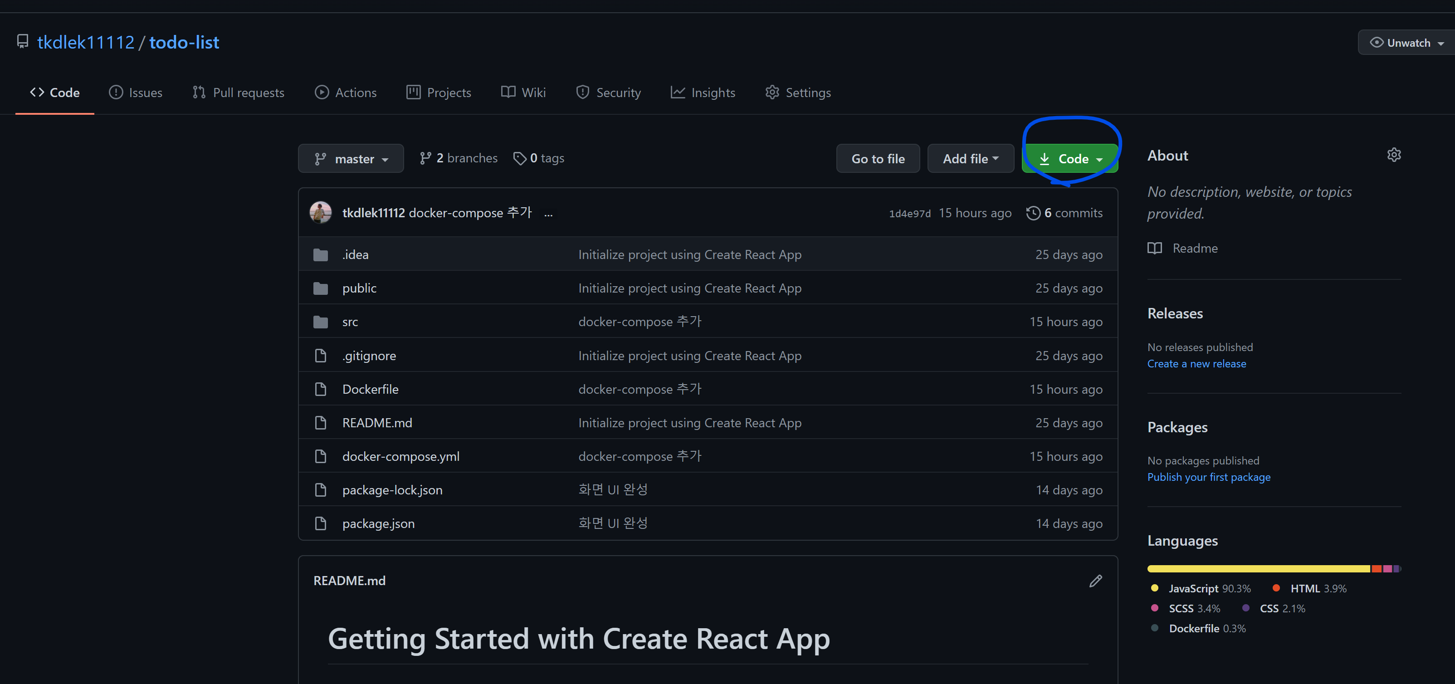Click the tags icon showing 0 tags
Image resolution: width=1455 pixels, height=684 pixels.
coord(520,159)
